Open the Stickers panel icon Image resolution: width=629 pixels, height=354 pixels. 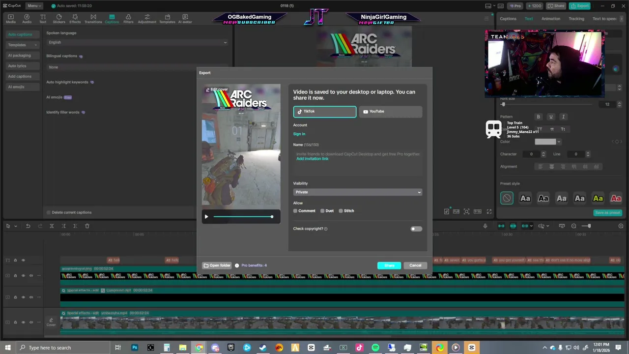(59, 19)
